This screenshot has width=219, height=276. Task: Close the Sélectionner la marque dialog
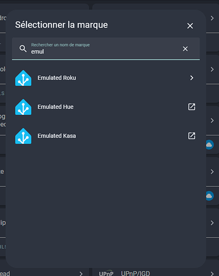[190, 26]
